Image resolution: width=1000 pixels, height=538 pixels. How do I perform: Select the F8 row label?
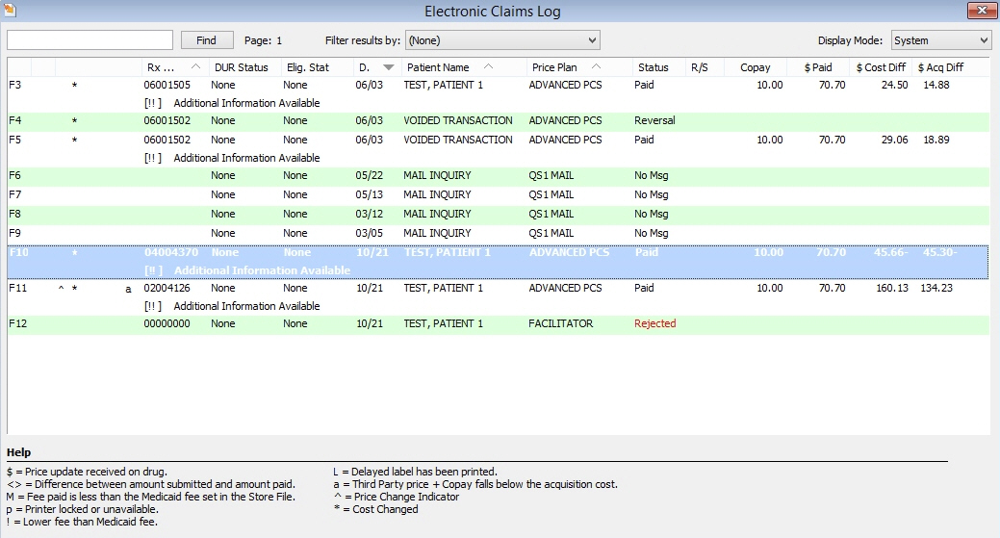[14, 214]
